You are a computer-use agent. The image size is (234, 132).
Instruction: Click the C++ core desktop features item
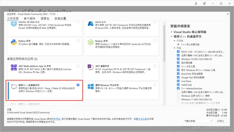click(190, 44)
